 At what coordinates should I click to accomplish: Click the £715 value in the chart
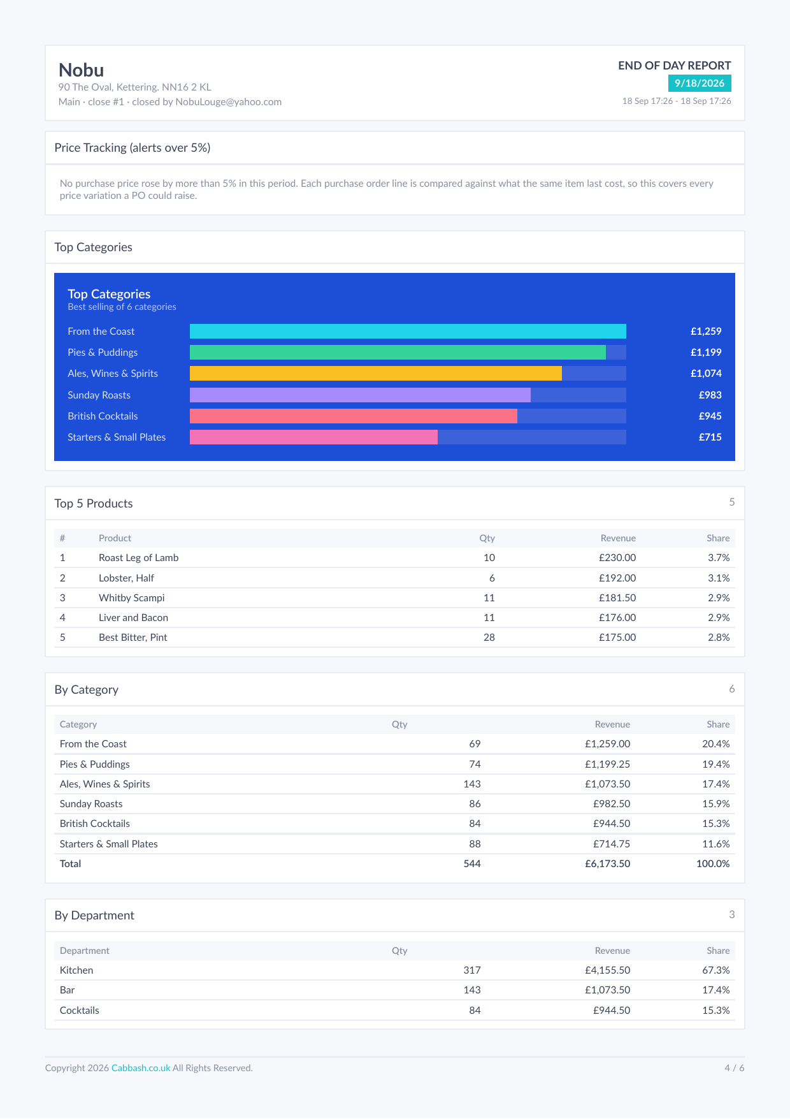[x=710, y=437]
